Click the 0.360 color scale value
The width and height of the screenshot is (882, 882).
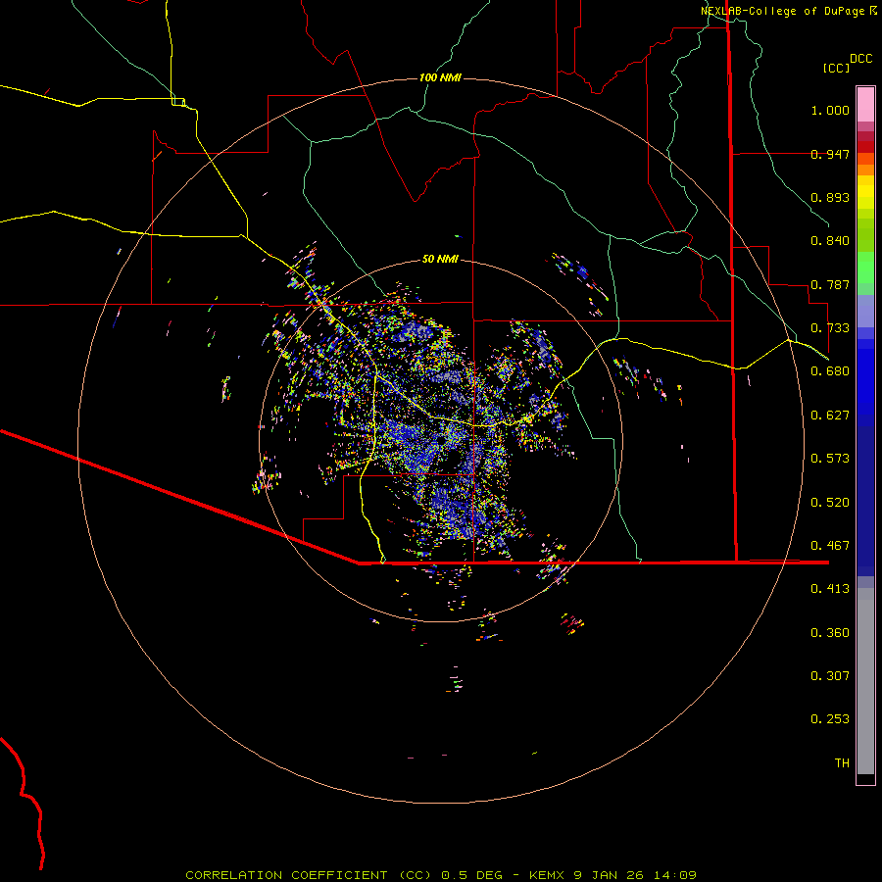(x=830, y=633)
